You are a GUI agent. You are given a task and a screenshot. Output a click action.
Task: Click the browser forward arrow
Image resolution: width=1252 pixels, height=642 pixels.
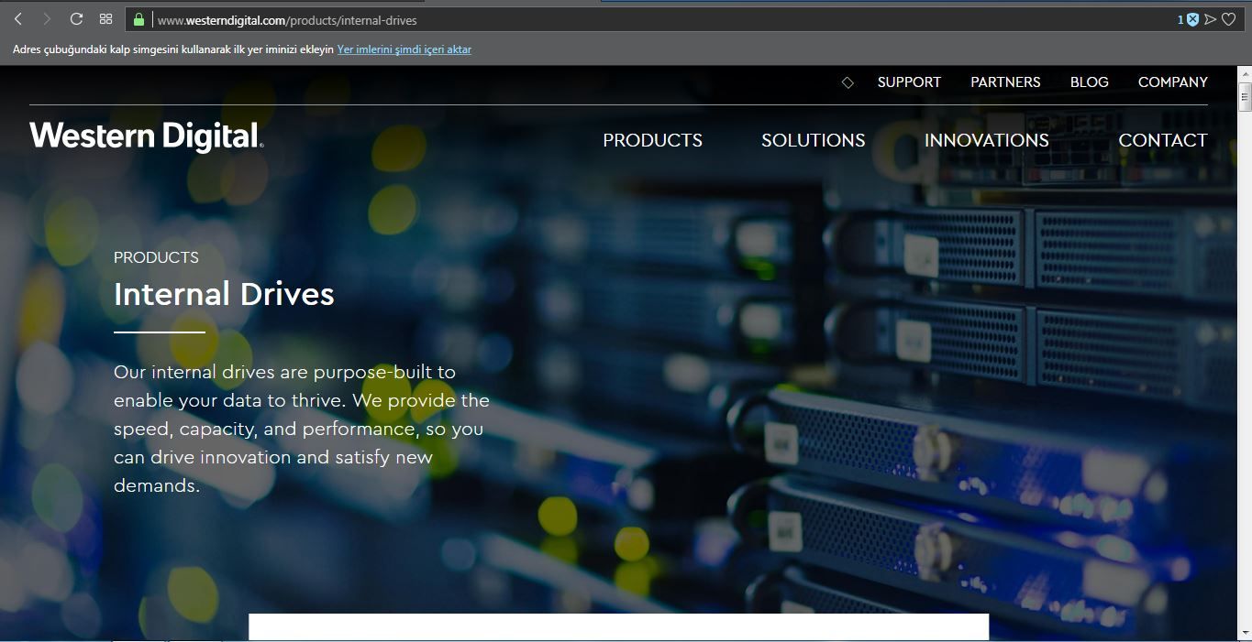pyautogui.click(x=47, y=19)
